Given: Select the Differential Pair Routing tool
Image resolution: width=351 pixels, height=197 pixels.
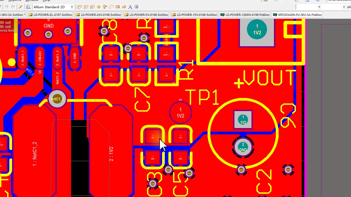Looking at the screenshot, I should (x=92, y=7).
